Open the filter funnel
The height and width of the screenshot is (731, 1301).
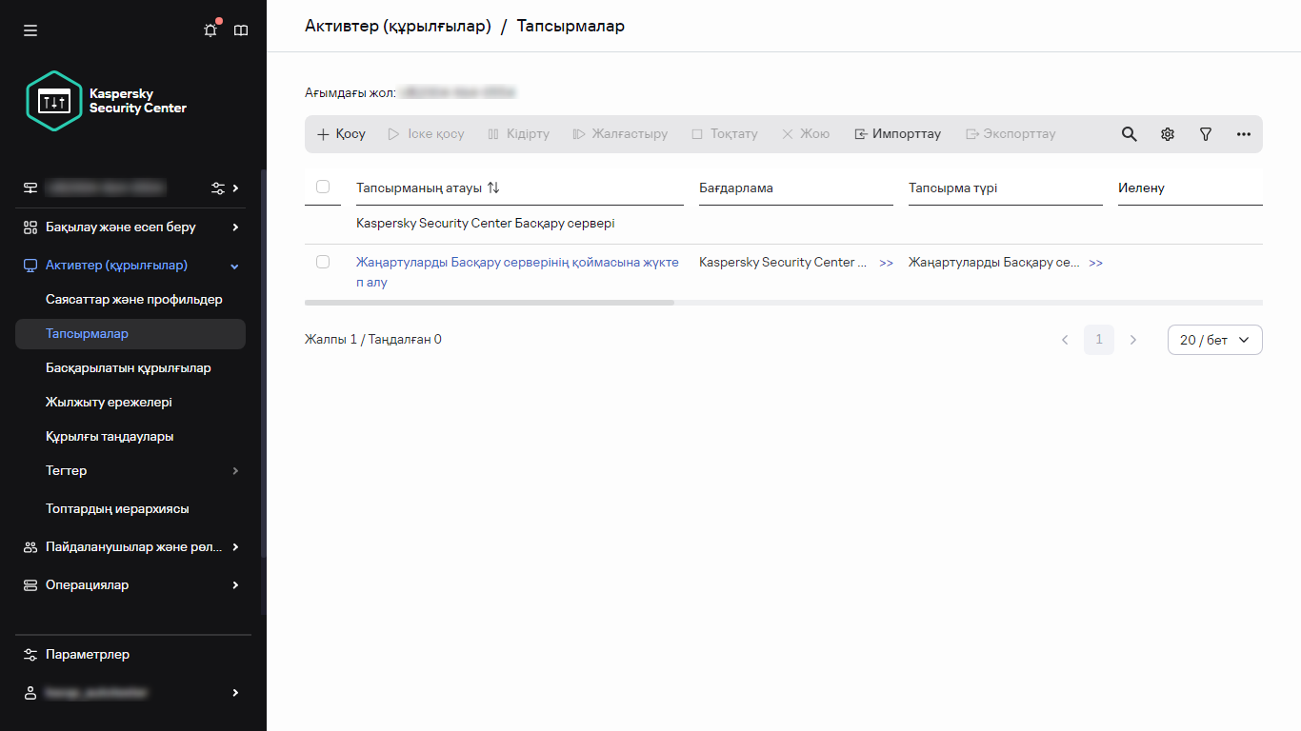point(1206,134)
